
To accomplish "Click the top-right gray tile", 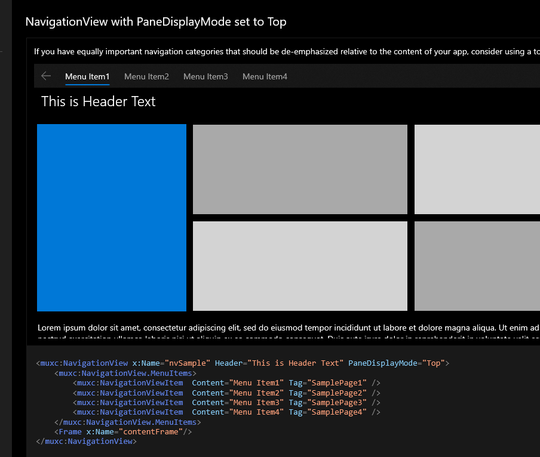I will coord(477,169).
